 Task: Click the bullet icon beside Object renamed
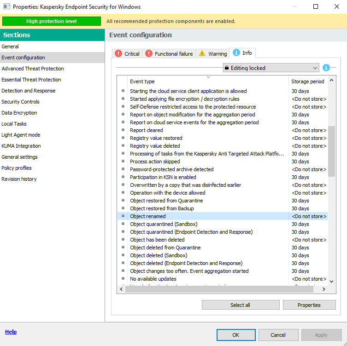click(x=123, y=216)
